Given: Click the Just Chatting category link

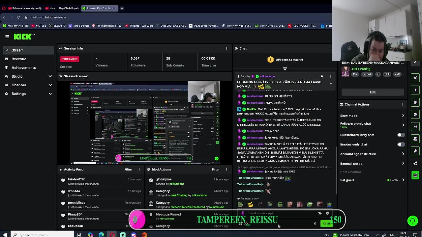Looking at the screenshot, I should click(361, 69).
